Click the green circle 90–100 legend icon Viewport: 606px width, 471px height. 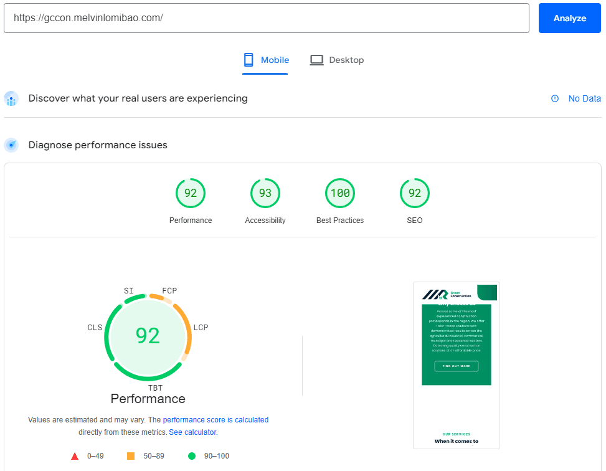coord(192,456)
